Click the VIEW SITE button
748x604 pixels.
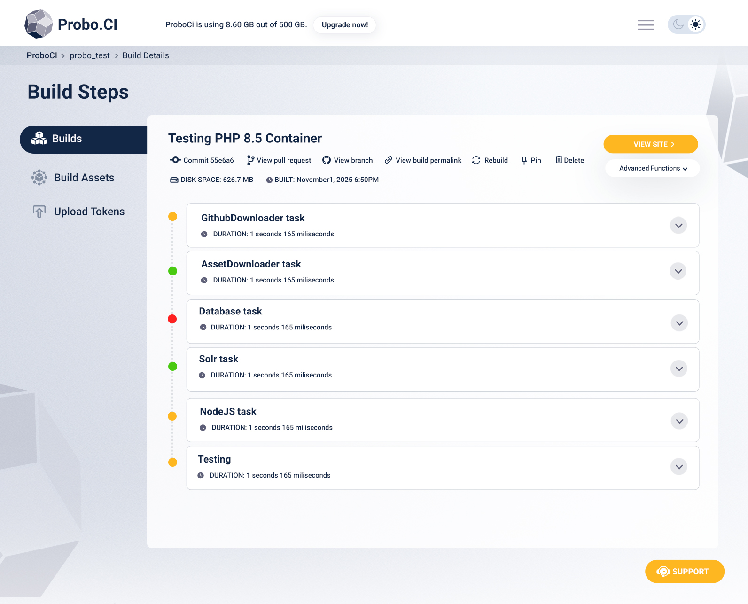tap(651, 144)
